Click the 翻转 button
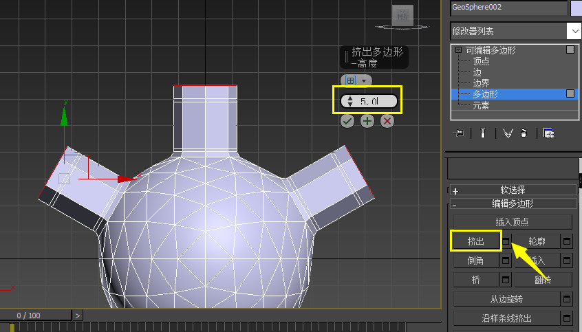The image size is (582, 332). (x=543, y=280)
